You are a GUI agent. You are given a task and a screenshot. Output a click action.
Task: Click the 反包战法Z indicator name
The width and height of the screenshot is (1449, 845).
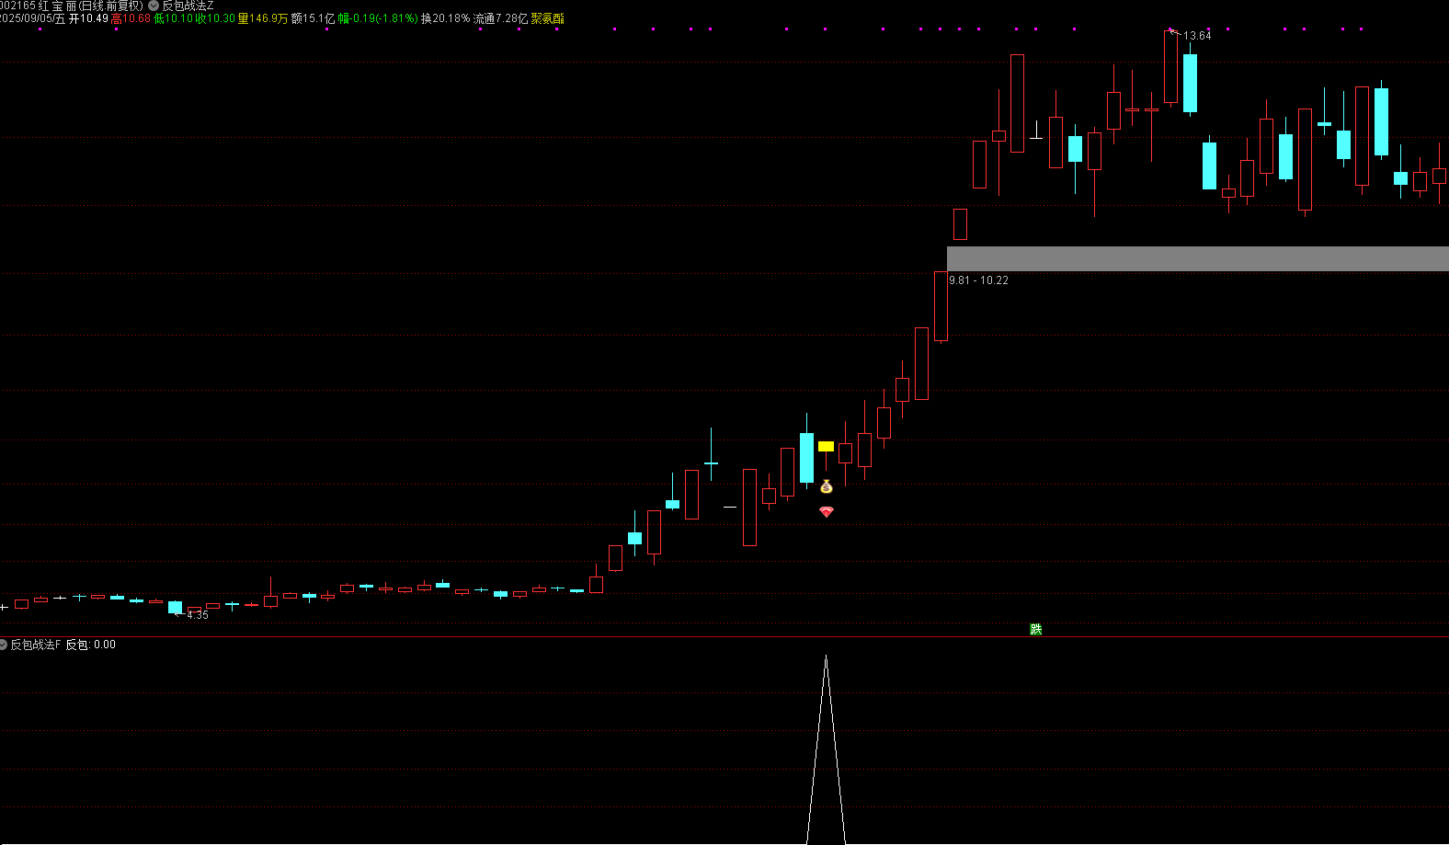coord(188,6)
